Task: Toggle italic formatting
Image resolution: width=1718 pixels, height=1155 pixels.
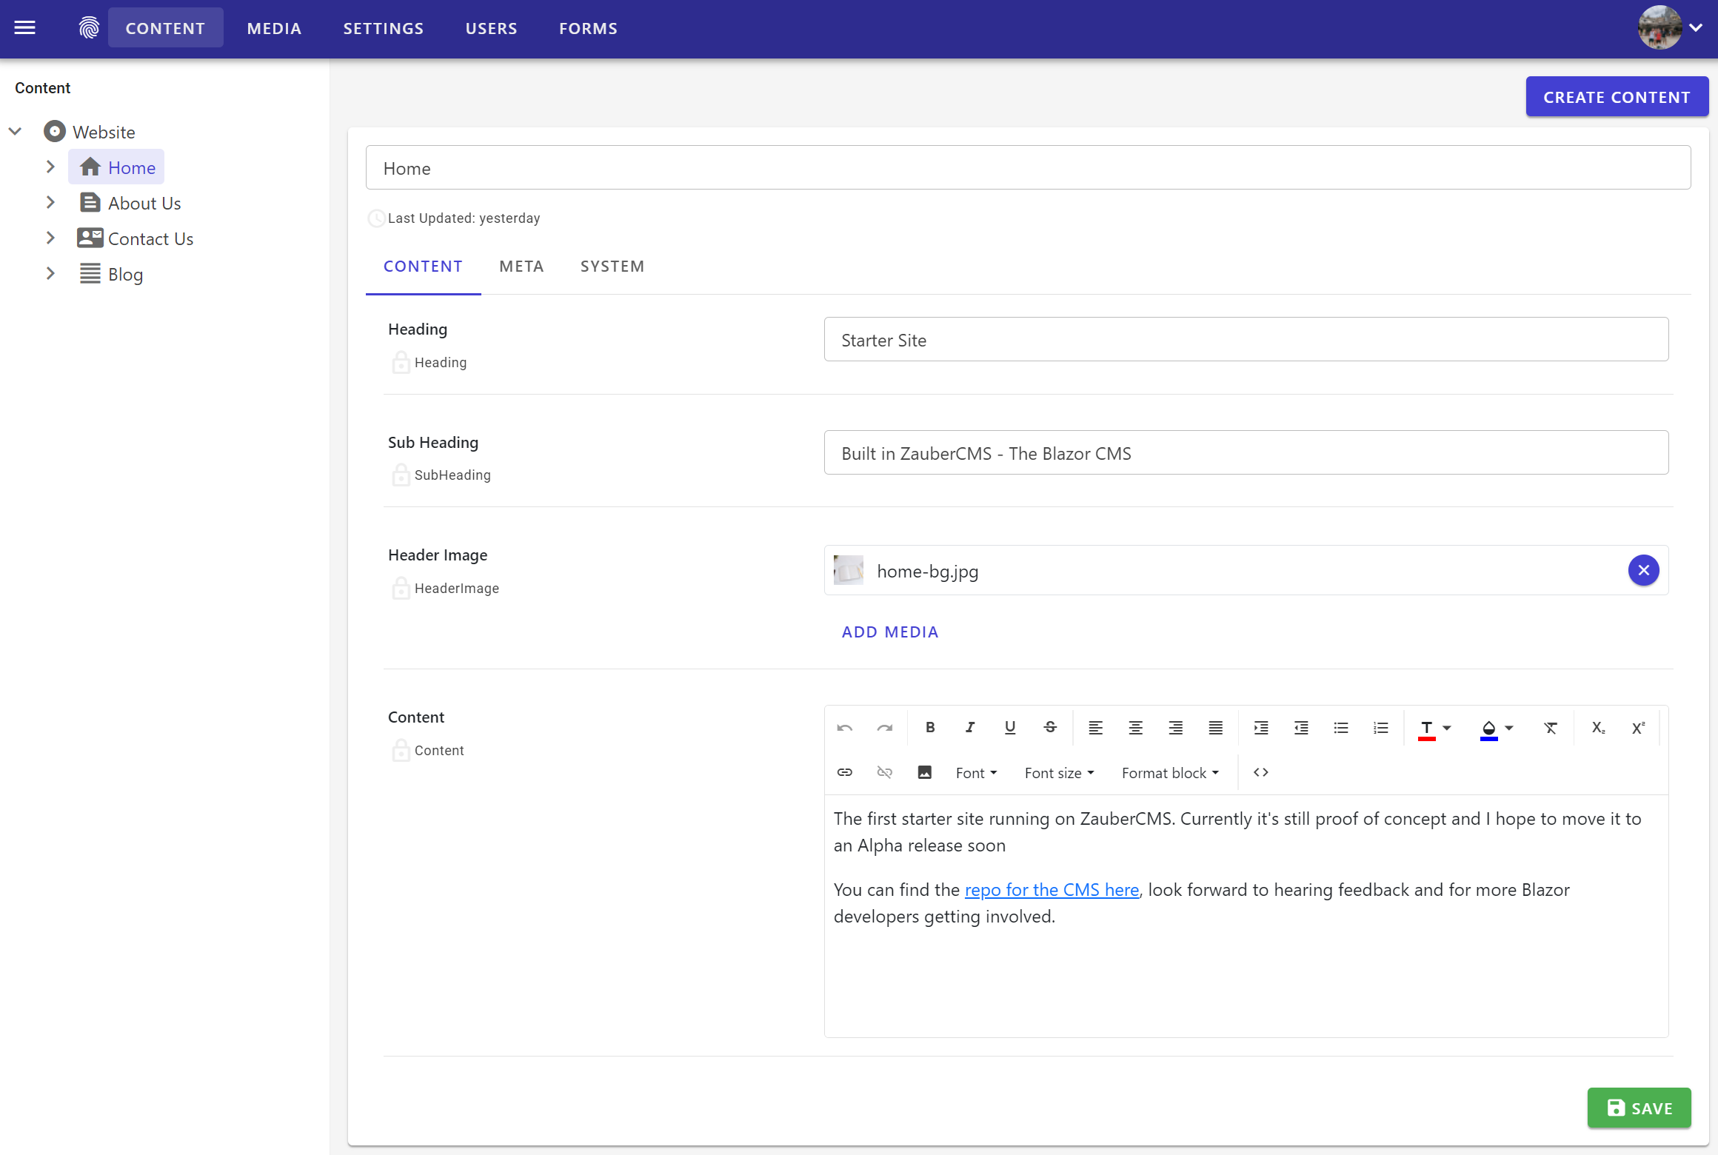Action: tap(970, 728)
